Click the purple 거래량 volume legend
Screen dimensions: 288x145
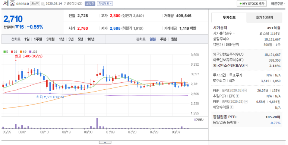pyautogui.click(x=199, y=120)
